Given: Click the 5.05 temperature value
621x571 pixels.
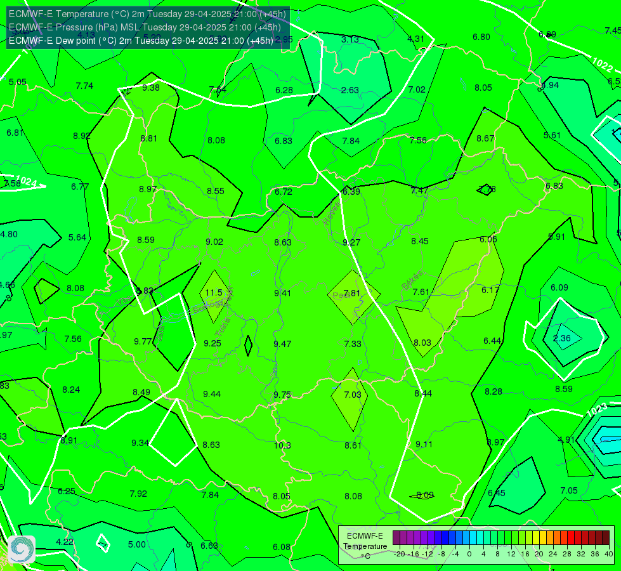Looking at the screenshot, I should point(17,82).
